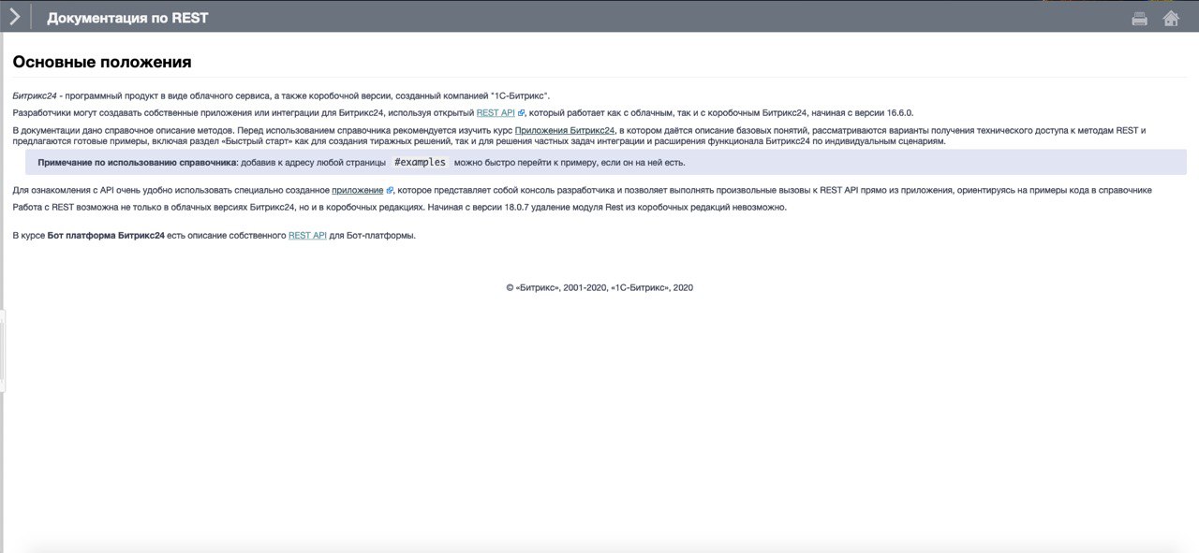Go to the home page via house icon
The image size is (1199, 553).
pyautogui.click(x=1171, y=18)
